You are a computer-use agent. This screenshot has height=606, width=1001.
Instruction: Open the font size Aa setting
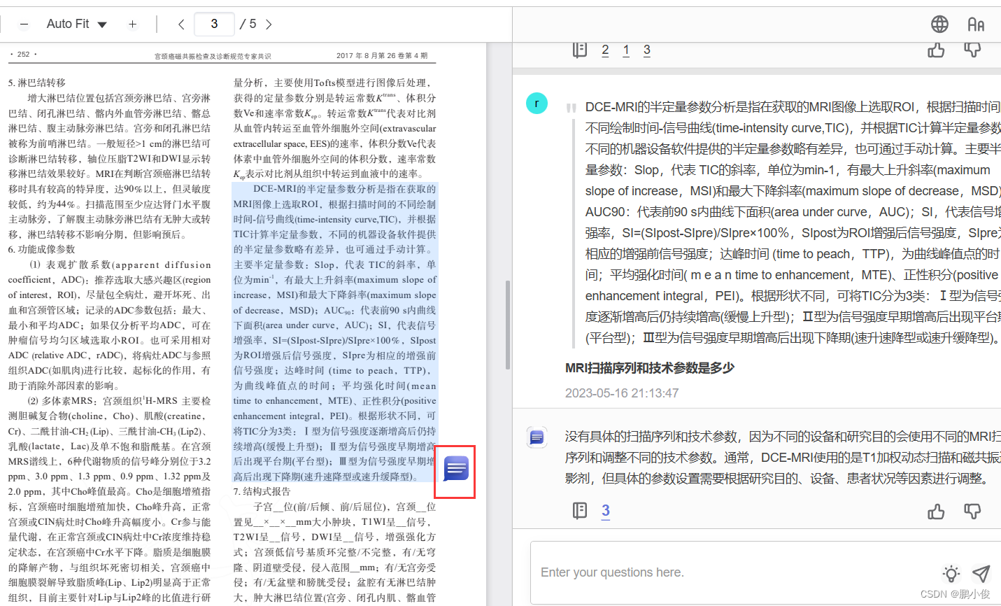[x=976, y=24]
